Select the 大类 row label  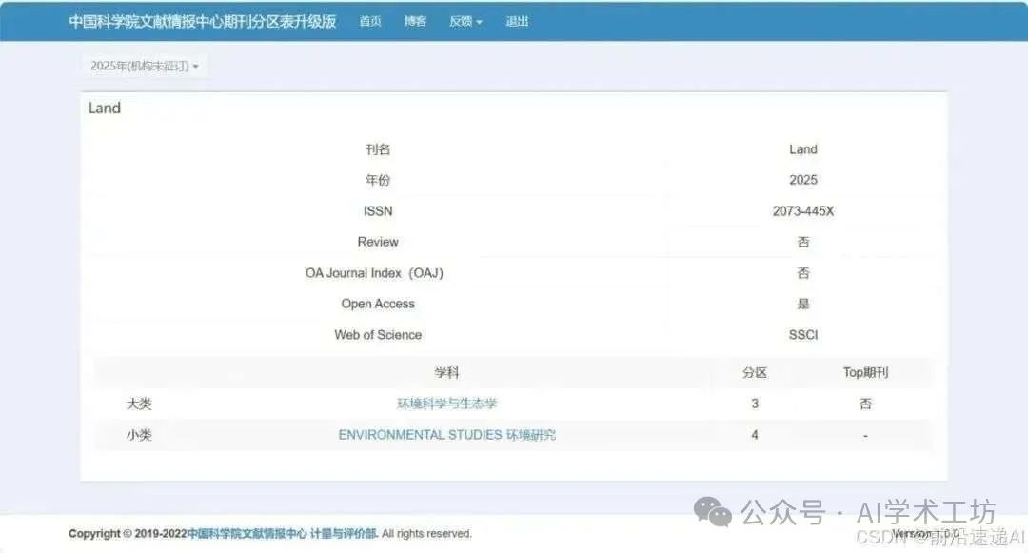pyautogui.click(x=139, y=404)
